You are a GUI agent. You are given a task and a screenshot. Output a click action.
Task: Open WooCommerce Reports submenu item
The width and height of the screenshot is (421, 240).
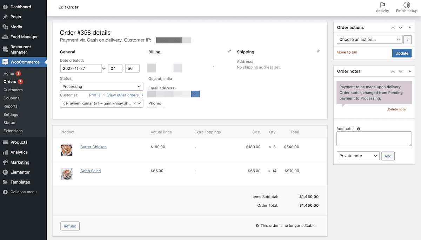[10, 106]
